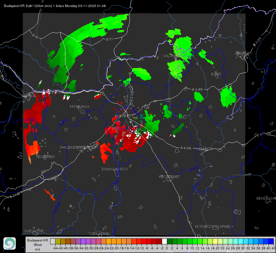Click the 'A 4 (H)' road label

click(x=186, y=148)
